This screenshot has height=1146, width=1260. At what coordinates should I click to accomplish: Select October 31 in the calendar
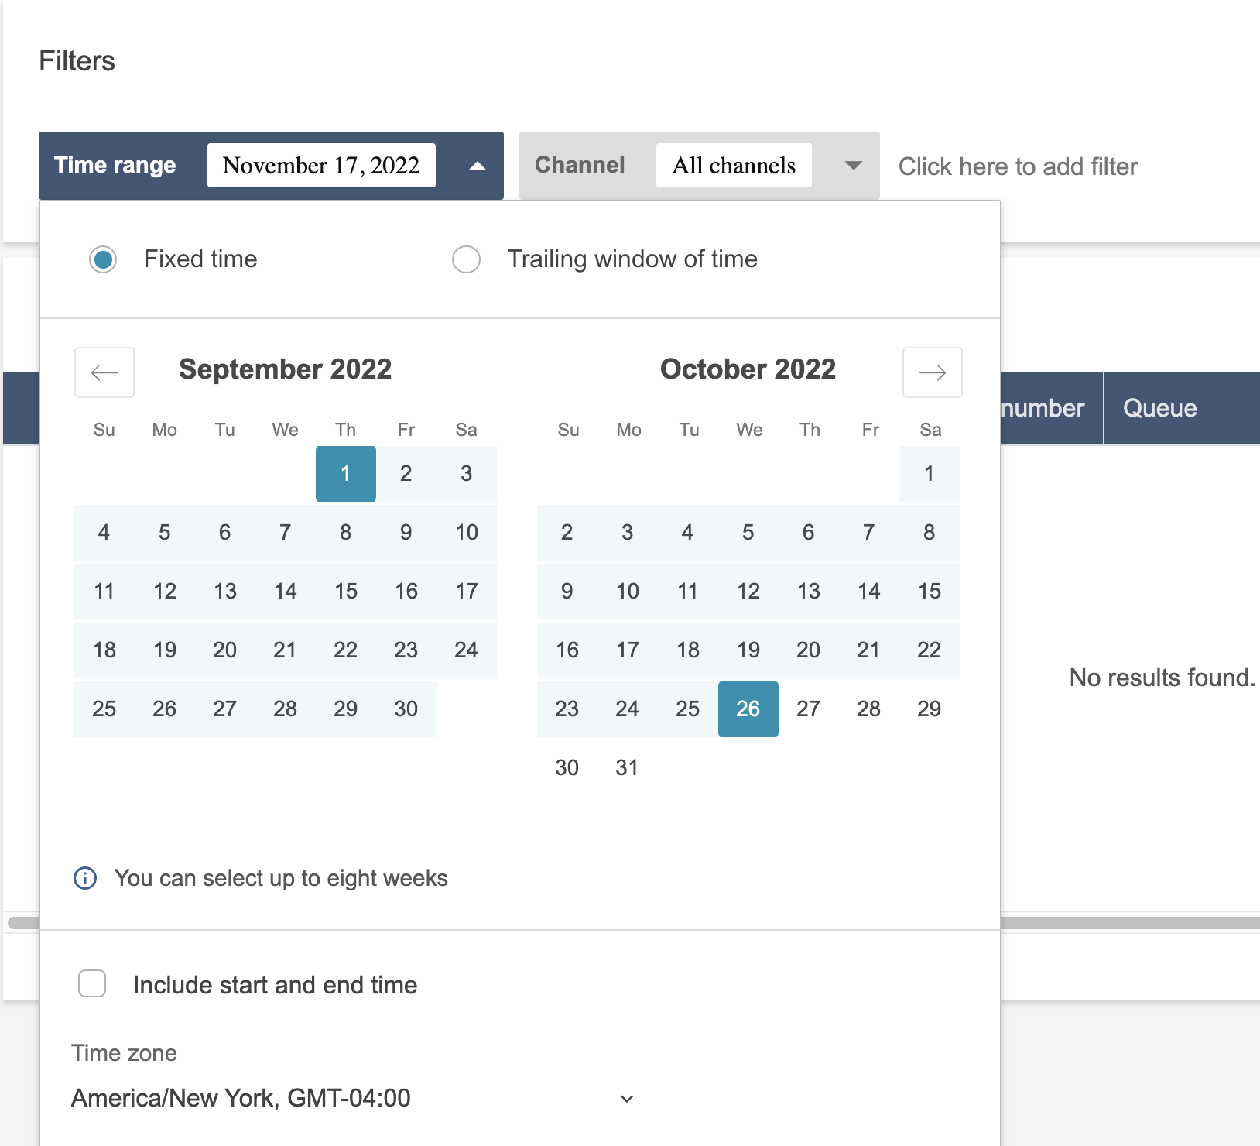coord(627,768)
